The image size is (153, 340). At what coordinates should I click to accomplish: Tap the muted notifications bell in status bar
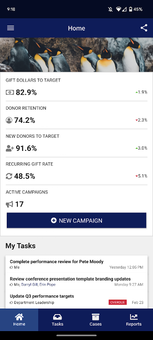(110, 9)
